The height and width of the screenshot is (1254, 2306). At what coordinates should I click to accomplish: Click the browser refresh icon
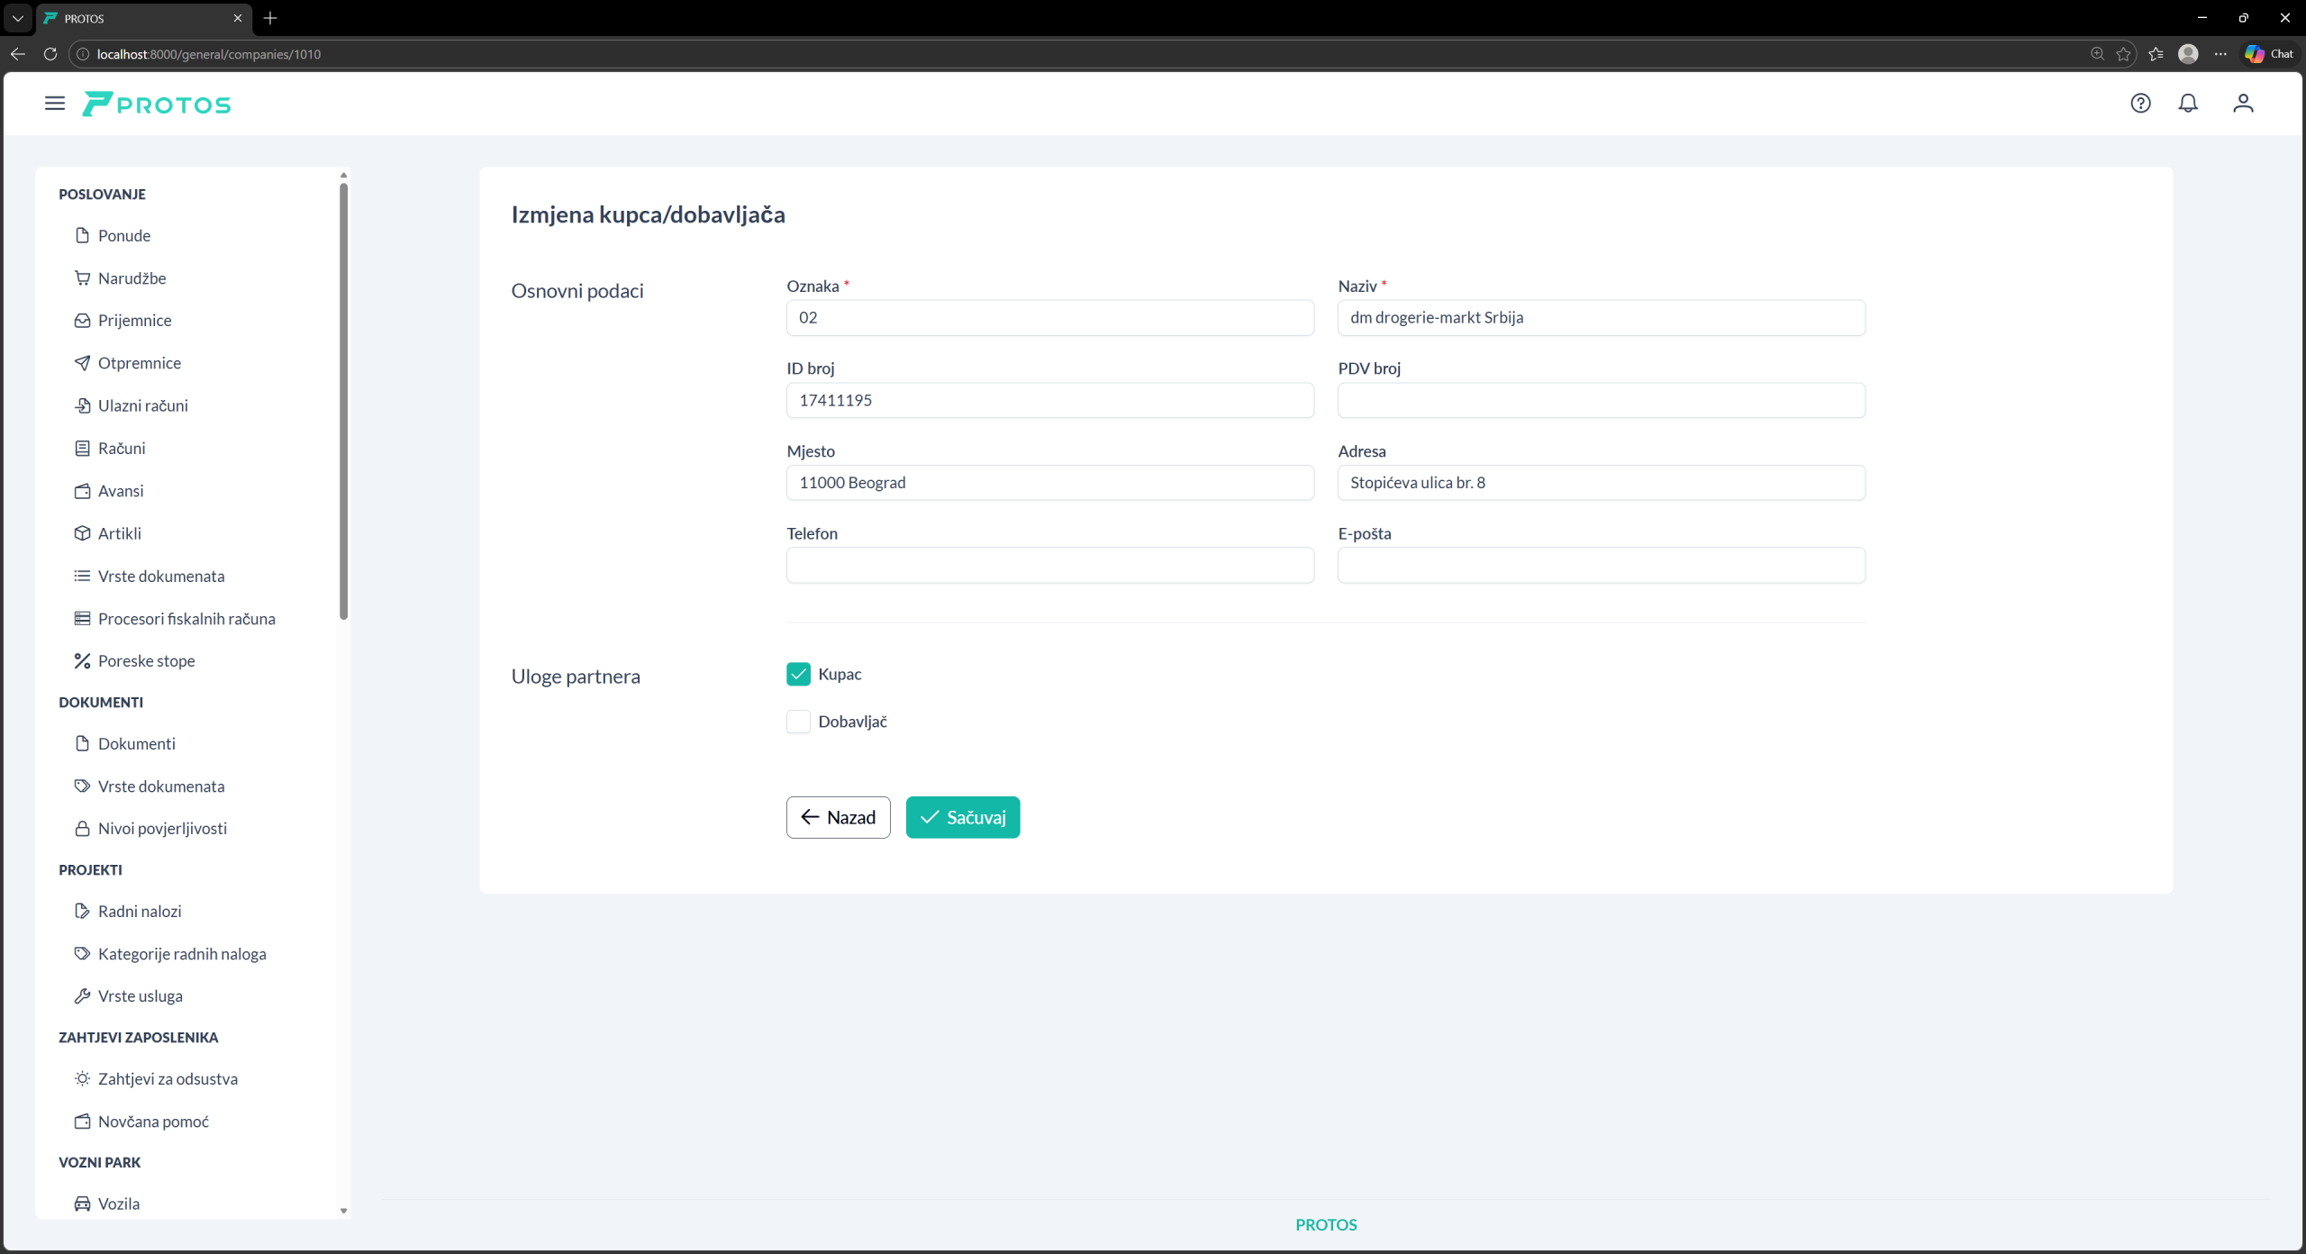50,54
